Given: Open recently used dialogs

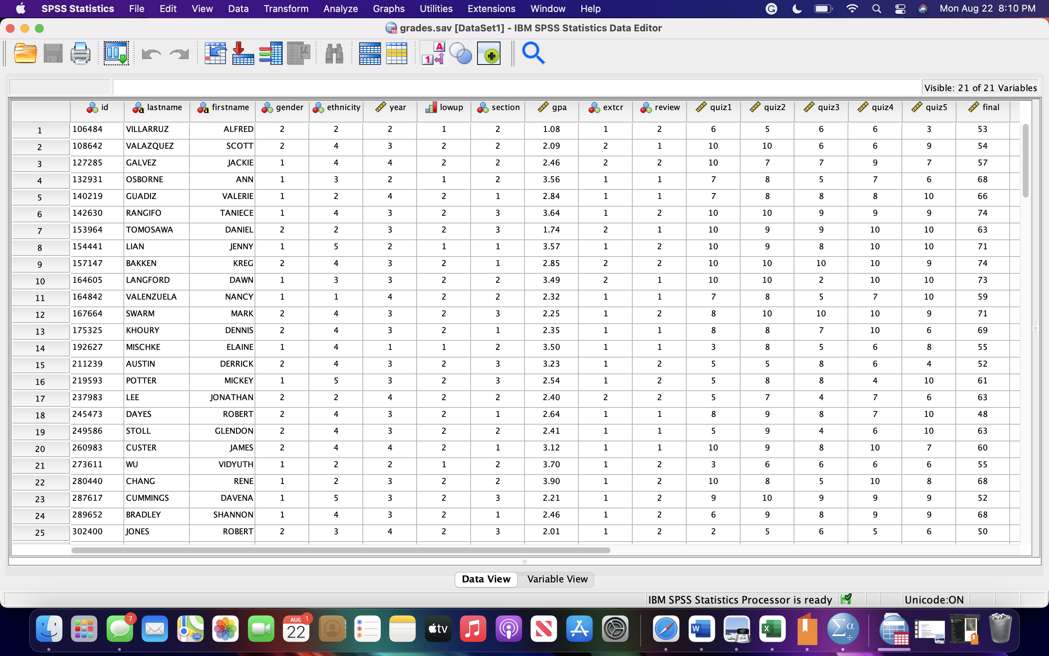Looking at the screenshot, I should tap(116, 53).
